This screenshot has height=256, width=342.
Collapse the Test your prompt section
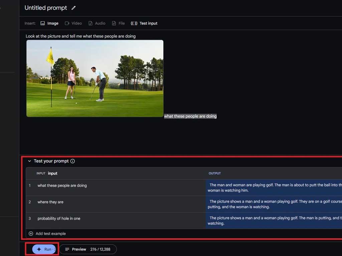[x=29, y=161]
